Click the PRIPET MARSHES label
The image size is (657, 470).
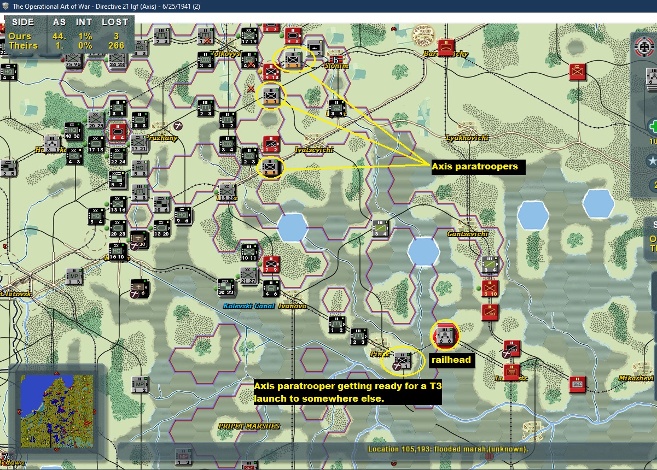click(249, 426)
